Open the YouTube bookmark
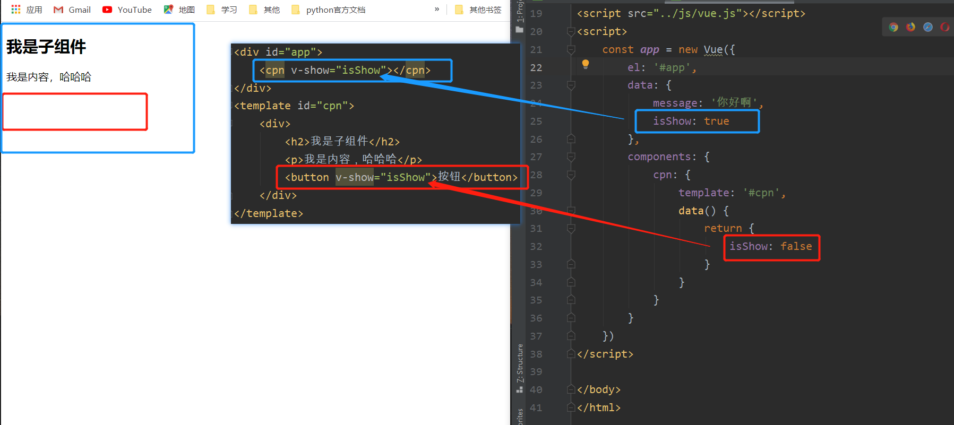 [x=127, y=10]
